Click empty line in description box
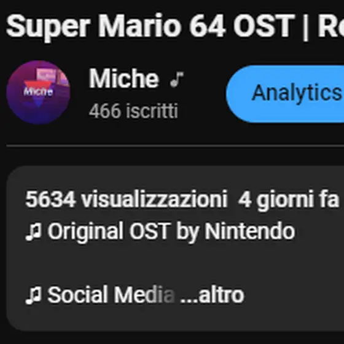This screenshot has height=344, width=344. coord(173,264)
